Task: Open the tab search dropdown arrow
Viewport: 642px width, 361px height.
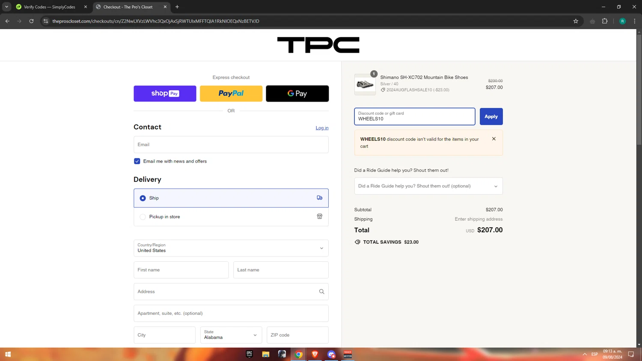Action: tap(6, 7)
